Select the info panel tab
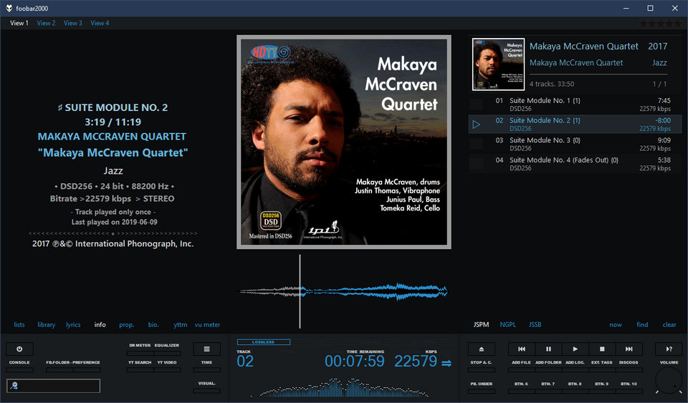Screen dimensions: 688x403 pos(100,324)
